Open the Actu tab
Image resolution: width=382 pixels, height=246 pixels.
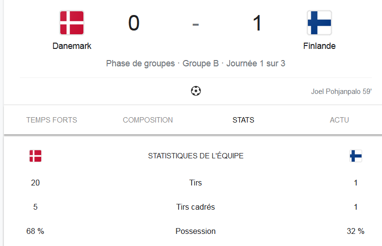339,120
